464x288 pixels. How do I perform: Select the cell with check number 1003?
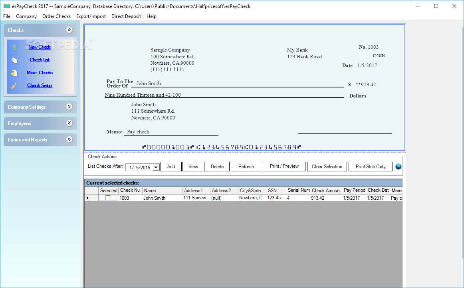[130, 198]
